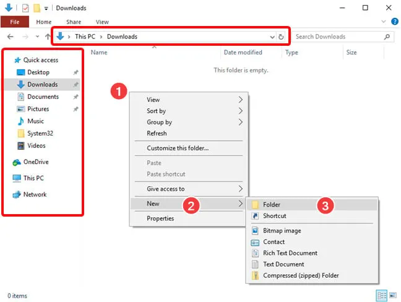Image resolution: width=401 pixels, height=302 pixels.
Task: Click the search magnifier icon
Action: [387, 37]
